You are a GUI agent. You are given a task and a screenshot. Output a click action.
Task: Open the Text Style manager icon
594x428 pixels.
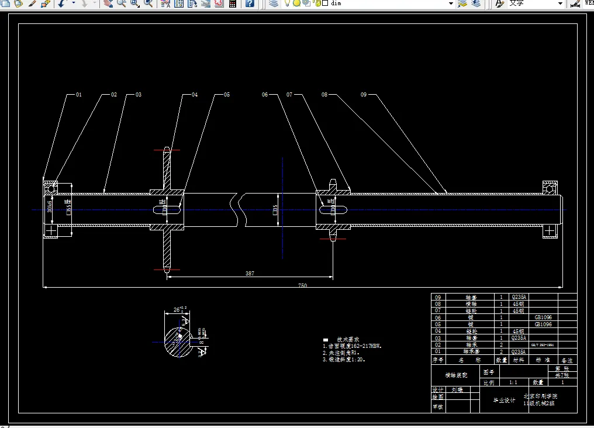click(500, 4)
